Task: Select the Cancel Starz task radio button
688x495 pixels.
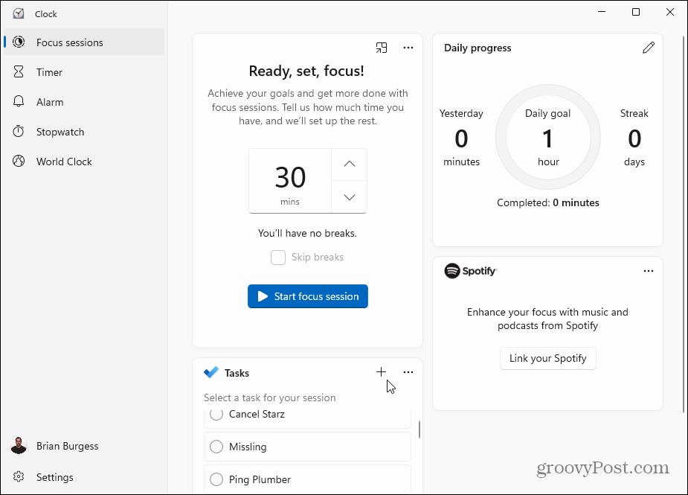Action: 216,414
